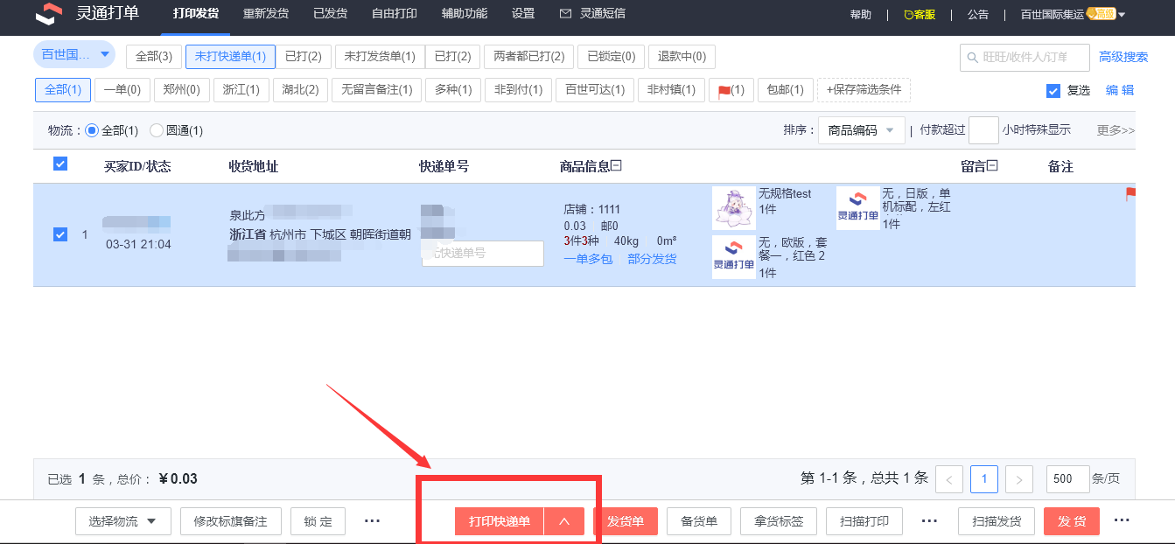1175x544 pixels.
Task: Click 一单多包 link
Action: click(588, 259)
